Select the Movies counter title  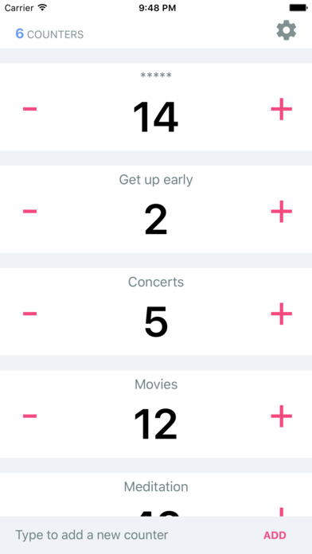[x=156, y=384]
